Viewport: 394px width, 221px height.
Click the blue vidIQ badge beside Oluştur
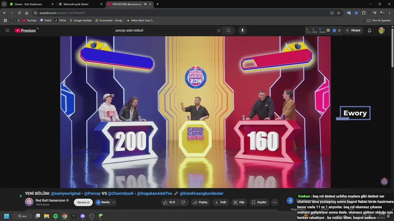[x=334, y=30]
